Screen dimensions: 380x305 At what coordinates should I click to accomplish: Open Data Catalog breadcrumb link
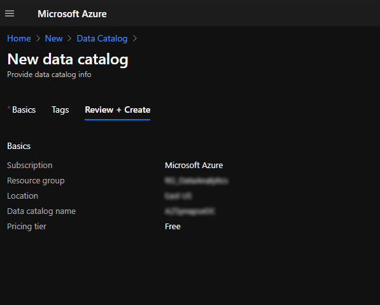(x=102, y=39)
